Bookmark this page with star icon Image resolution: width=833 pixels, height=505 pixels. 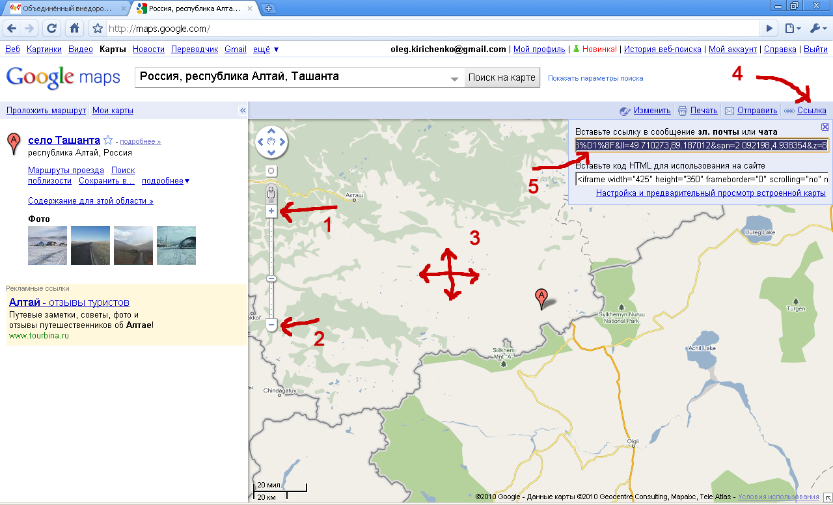tap(98, 29)
